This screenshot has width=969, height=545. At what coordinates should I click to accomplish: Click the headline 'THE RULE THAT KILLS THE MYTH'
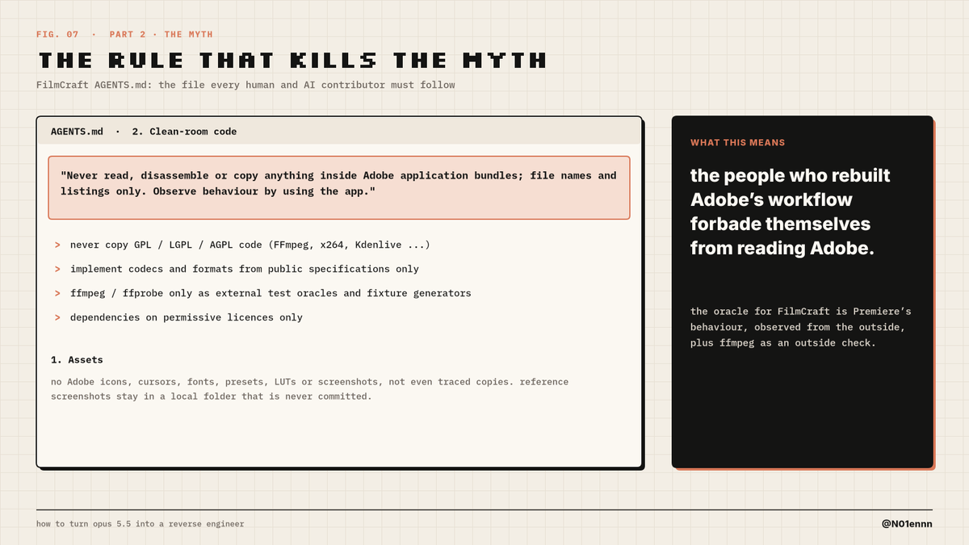click(x=292, y=61)
